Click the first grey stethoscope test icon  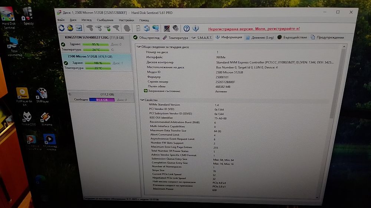tap(90, 28)
